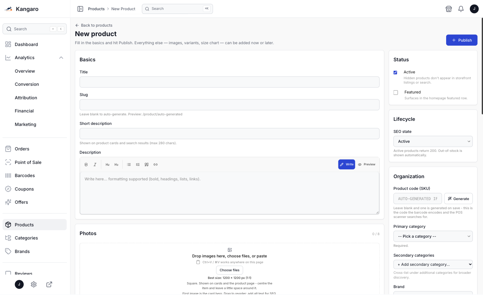This screenshot has width=483, height=295.
Task: Click the Kangaro logo
Action: pos(22,9)
